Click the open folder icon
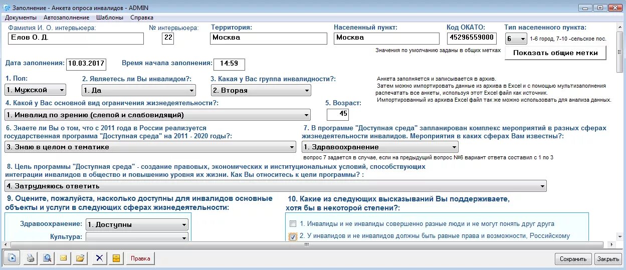Image resolution: width=626 pixels, height=270 pixels. [x=80, y=258]
